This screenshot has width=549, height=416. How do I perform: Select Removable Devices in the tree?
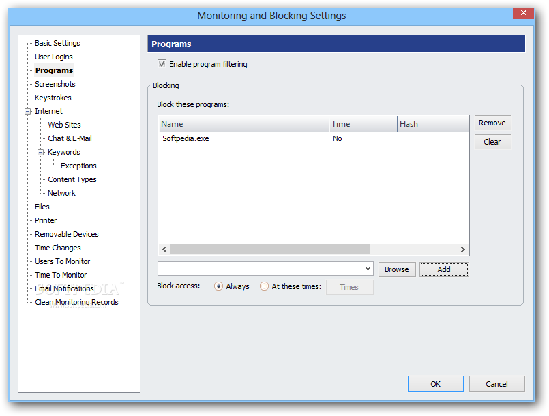(x=67, y=235)
